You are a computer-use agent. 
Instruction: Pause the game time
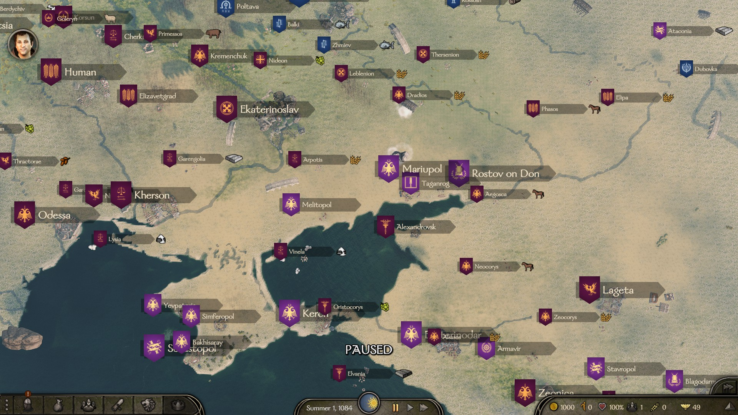point(395,408)
